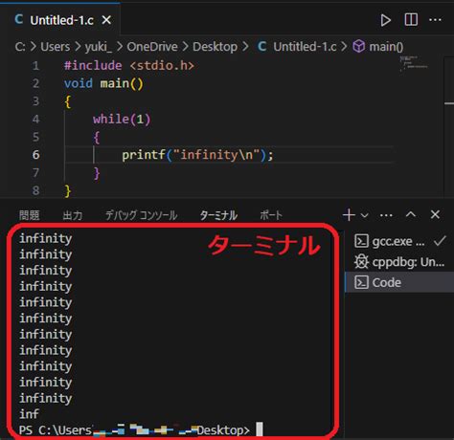Open the Desktop breadcrumb segment

215,47
